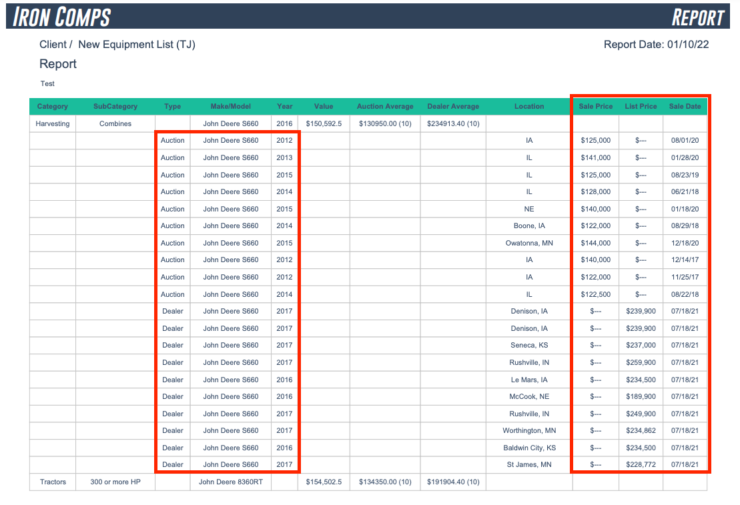The width and height of the screenshot is (740, 505).
Task: Click the sale date 08/01/20
Action: point(685,140)
